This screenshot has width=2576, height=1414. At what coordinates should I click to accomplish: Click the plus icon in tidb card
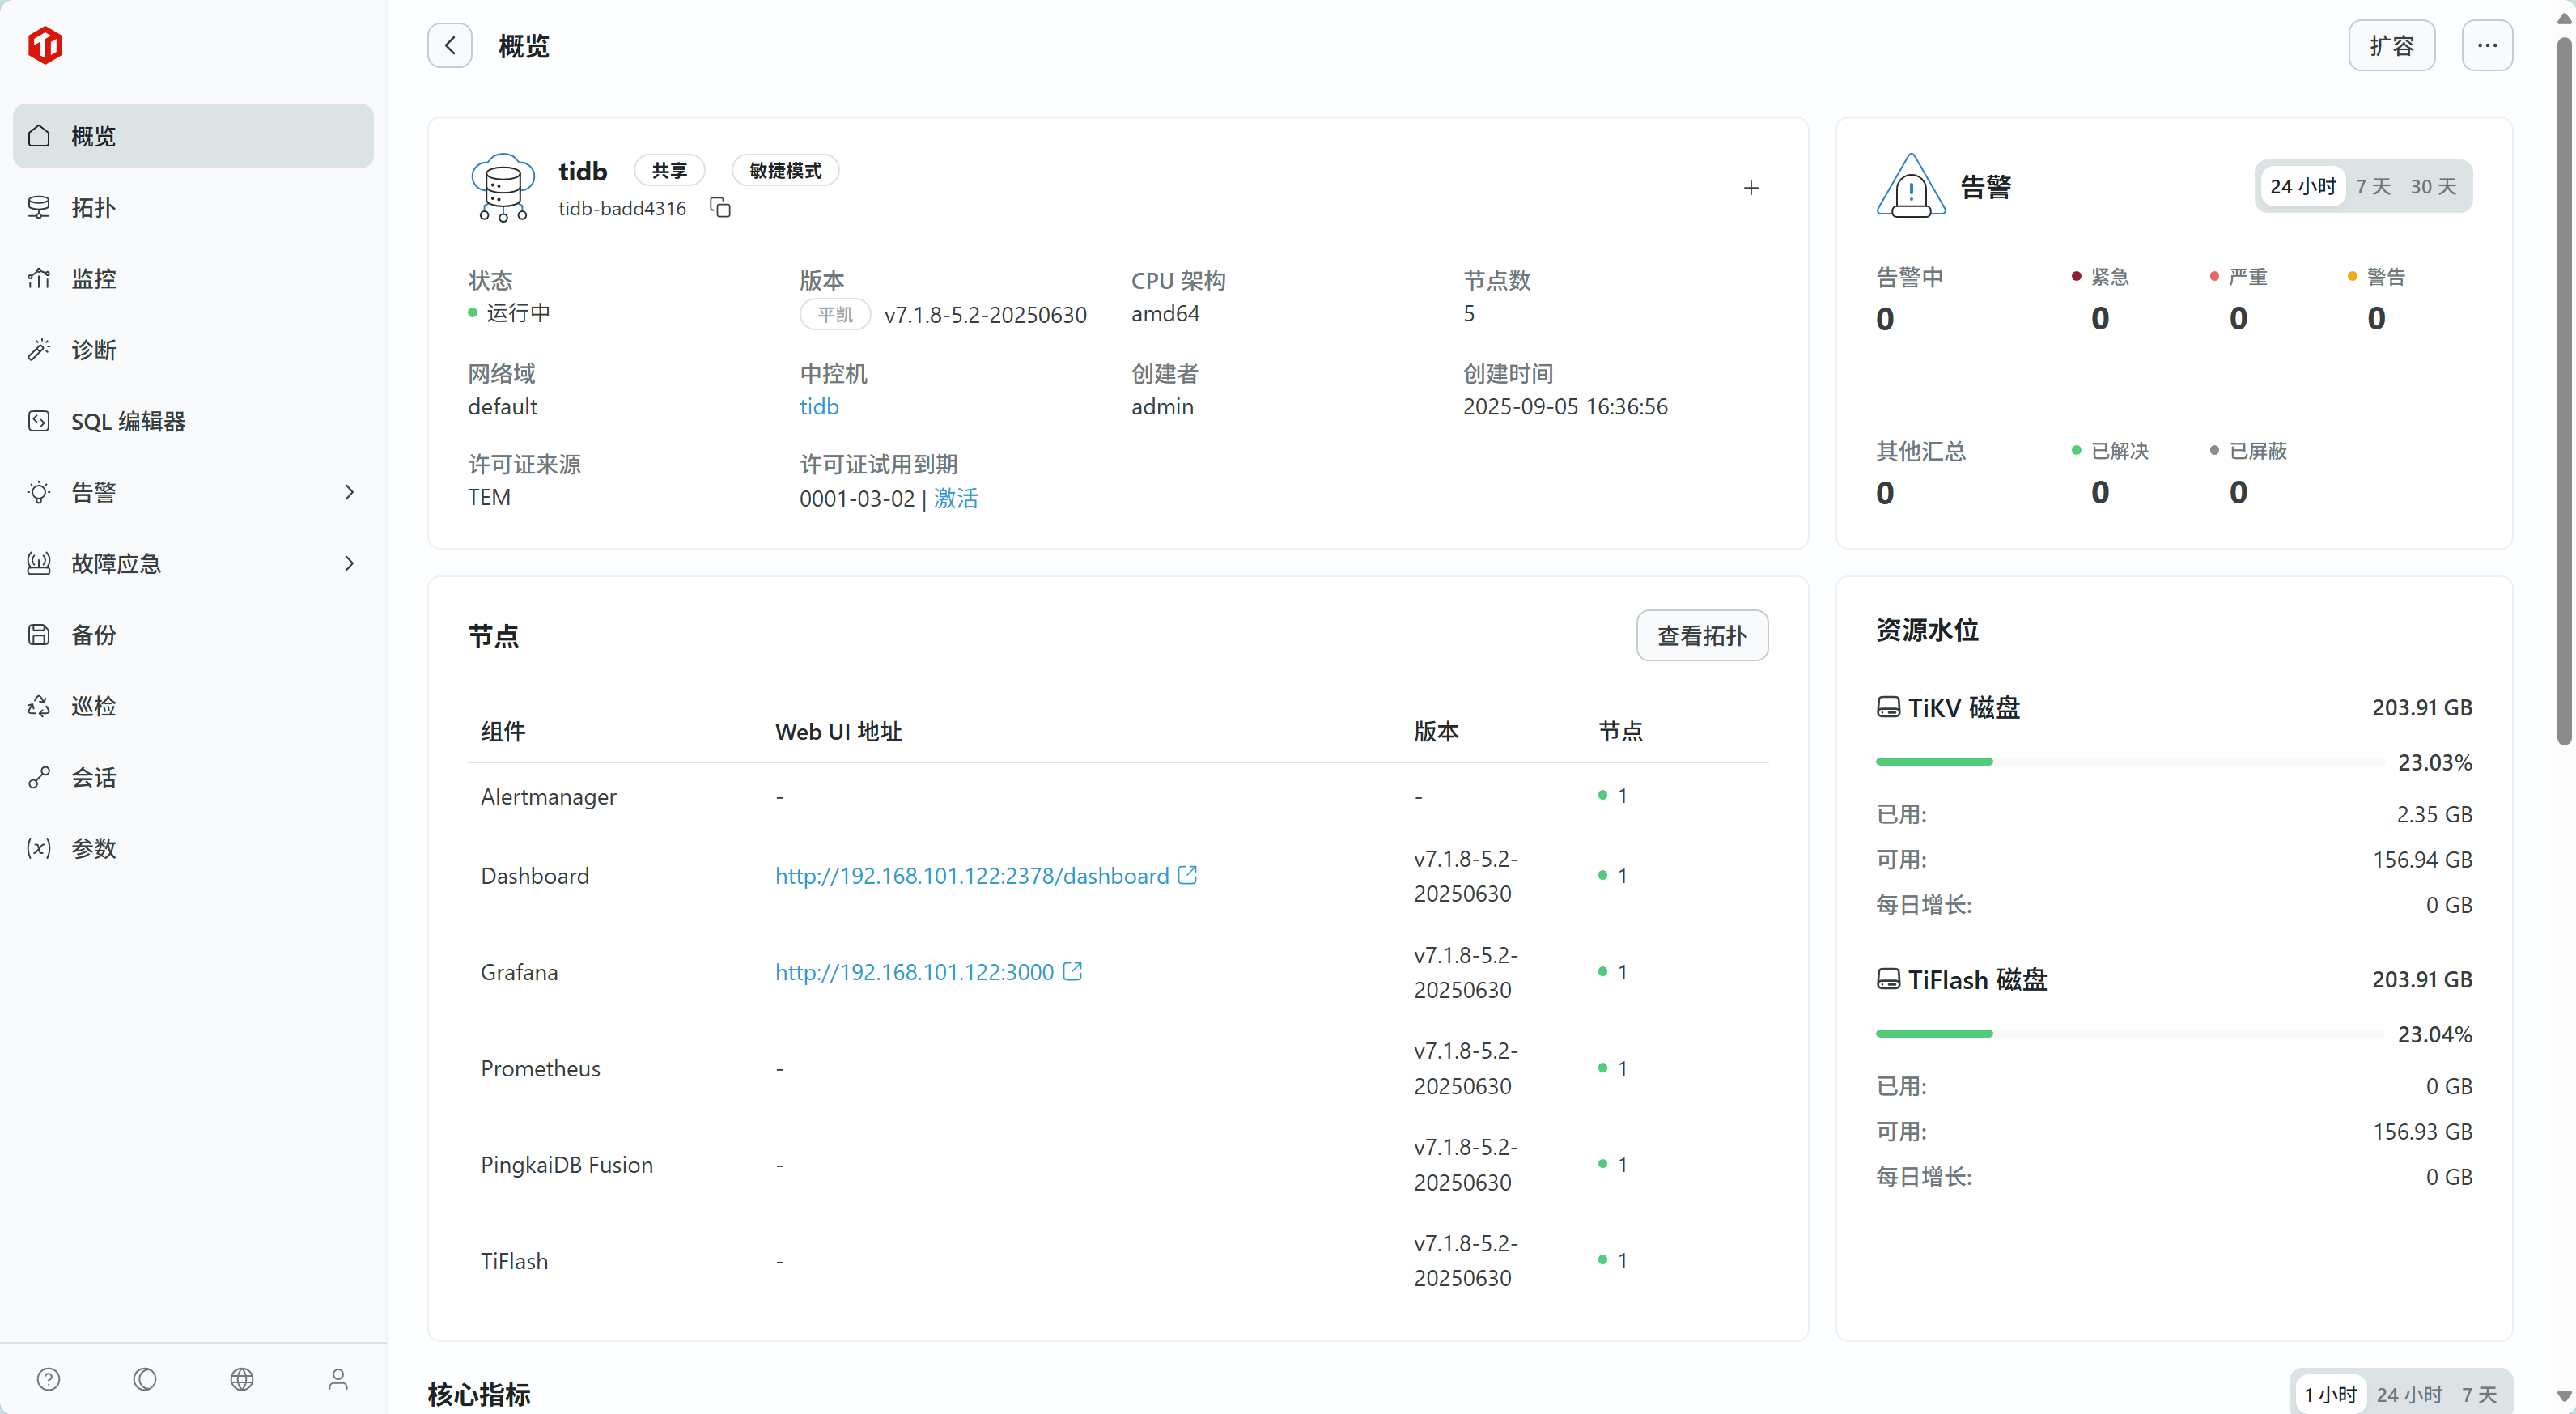(x=1750, y=188)
